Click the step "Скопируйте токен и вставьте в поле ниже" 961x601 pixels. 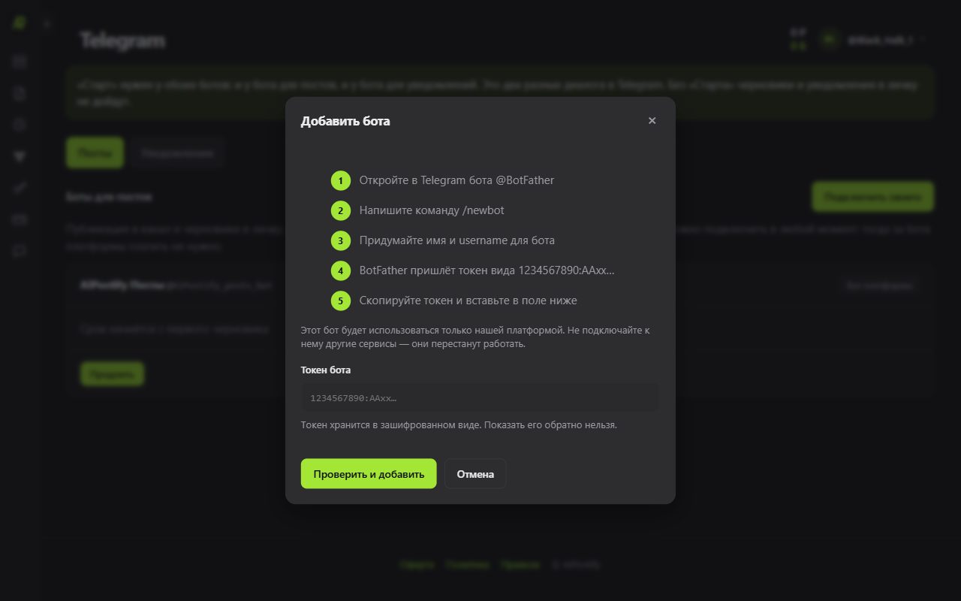click(x=468, y=300)
